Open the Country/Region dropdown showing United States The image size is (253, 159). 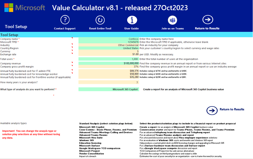[x=109, y=48]
